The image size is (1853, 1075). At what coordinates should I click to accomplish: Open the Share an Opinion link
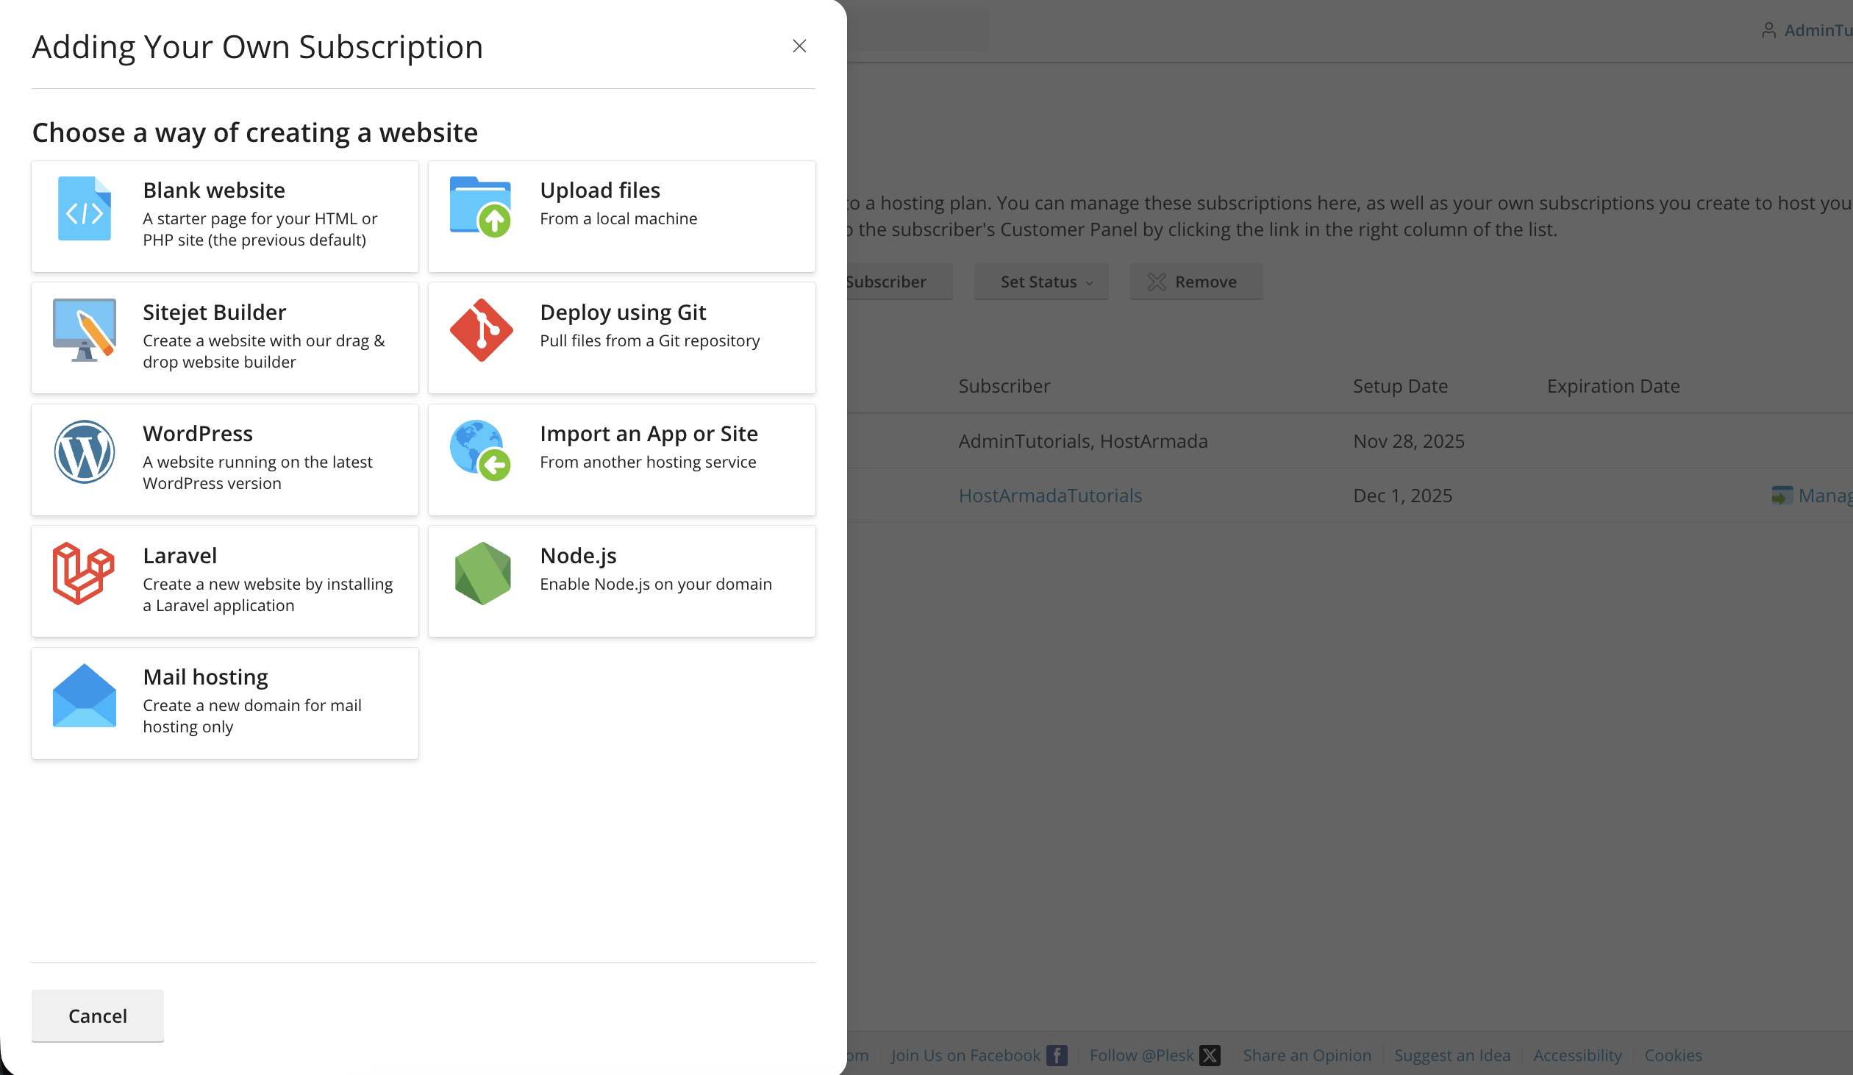coord(1307,1055)
